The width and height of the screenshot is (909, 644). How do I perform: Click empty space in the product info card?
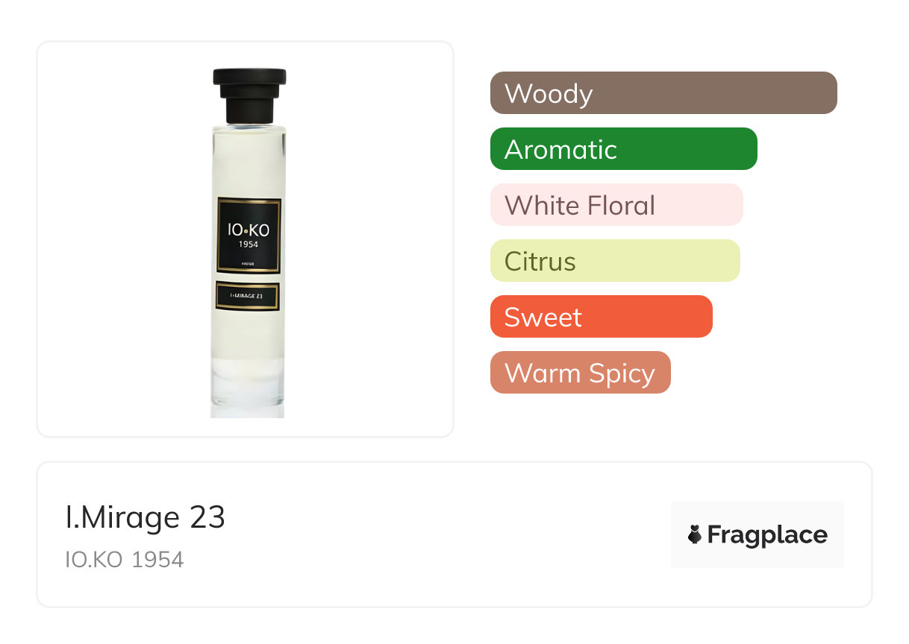pyautogui.click(x=448, y=534)
